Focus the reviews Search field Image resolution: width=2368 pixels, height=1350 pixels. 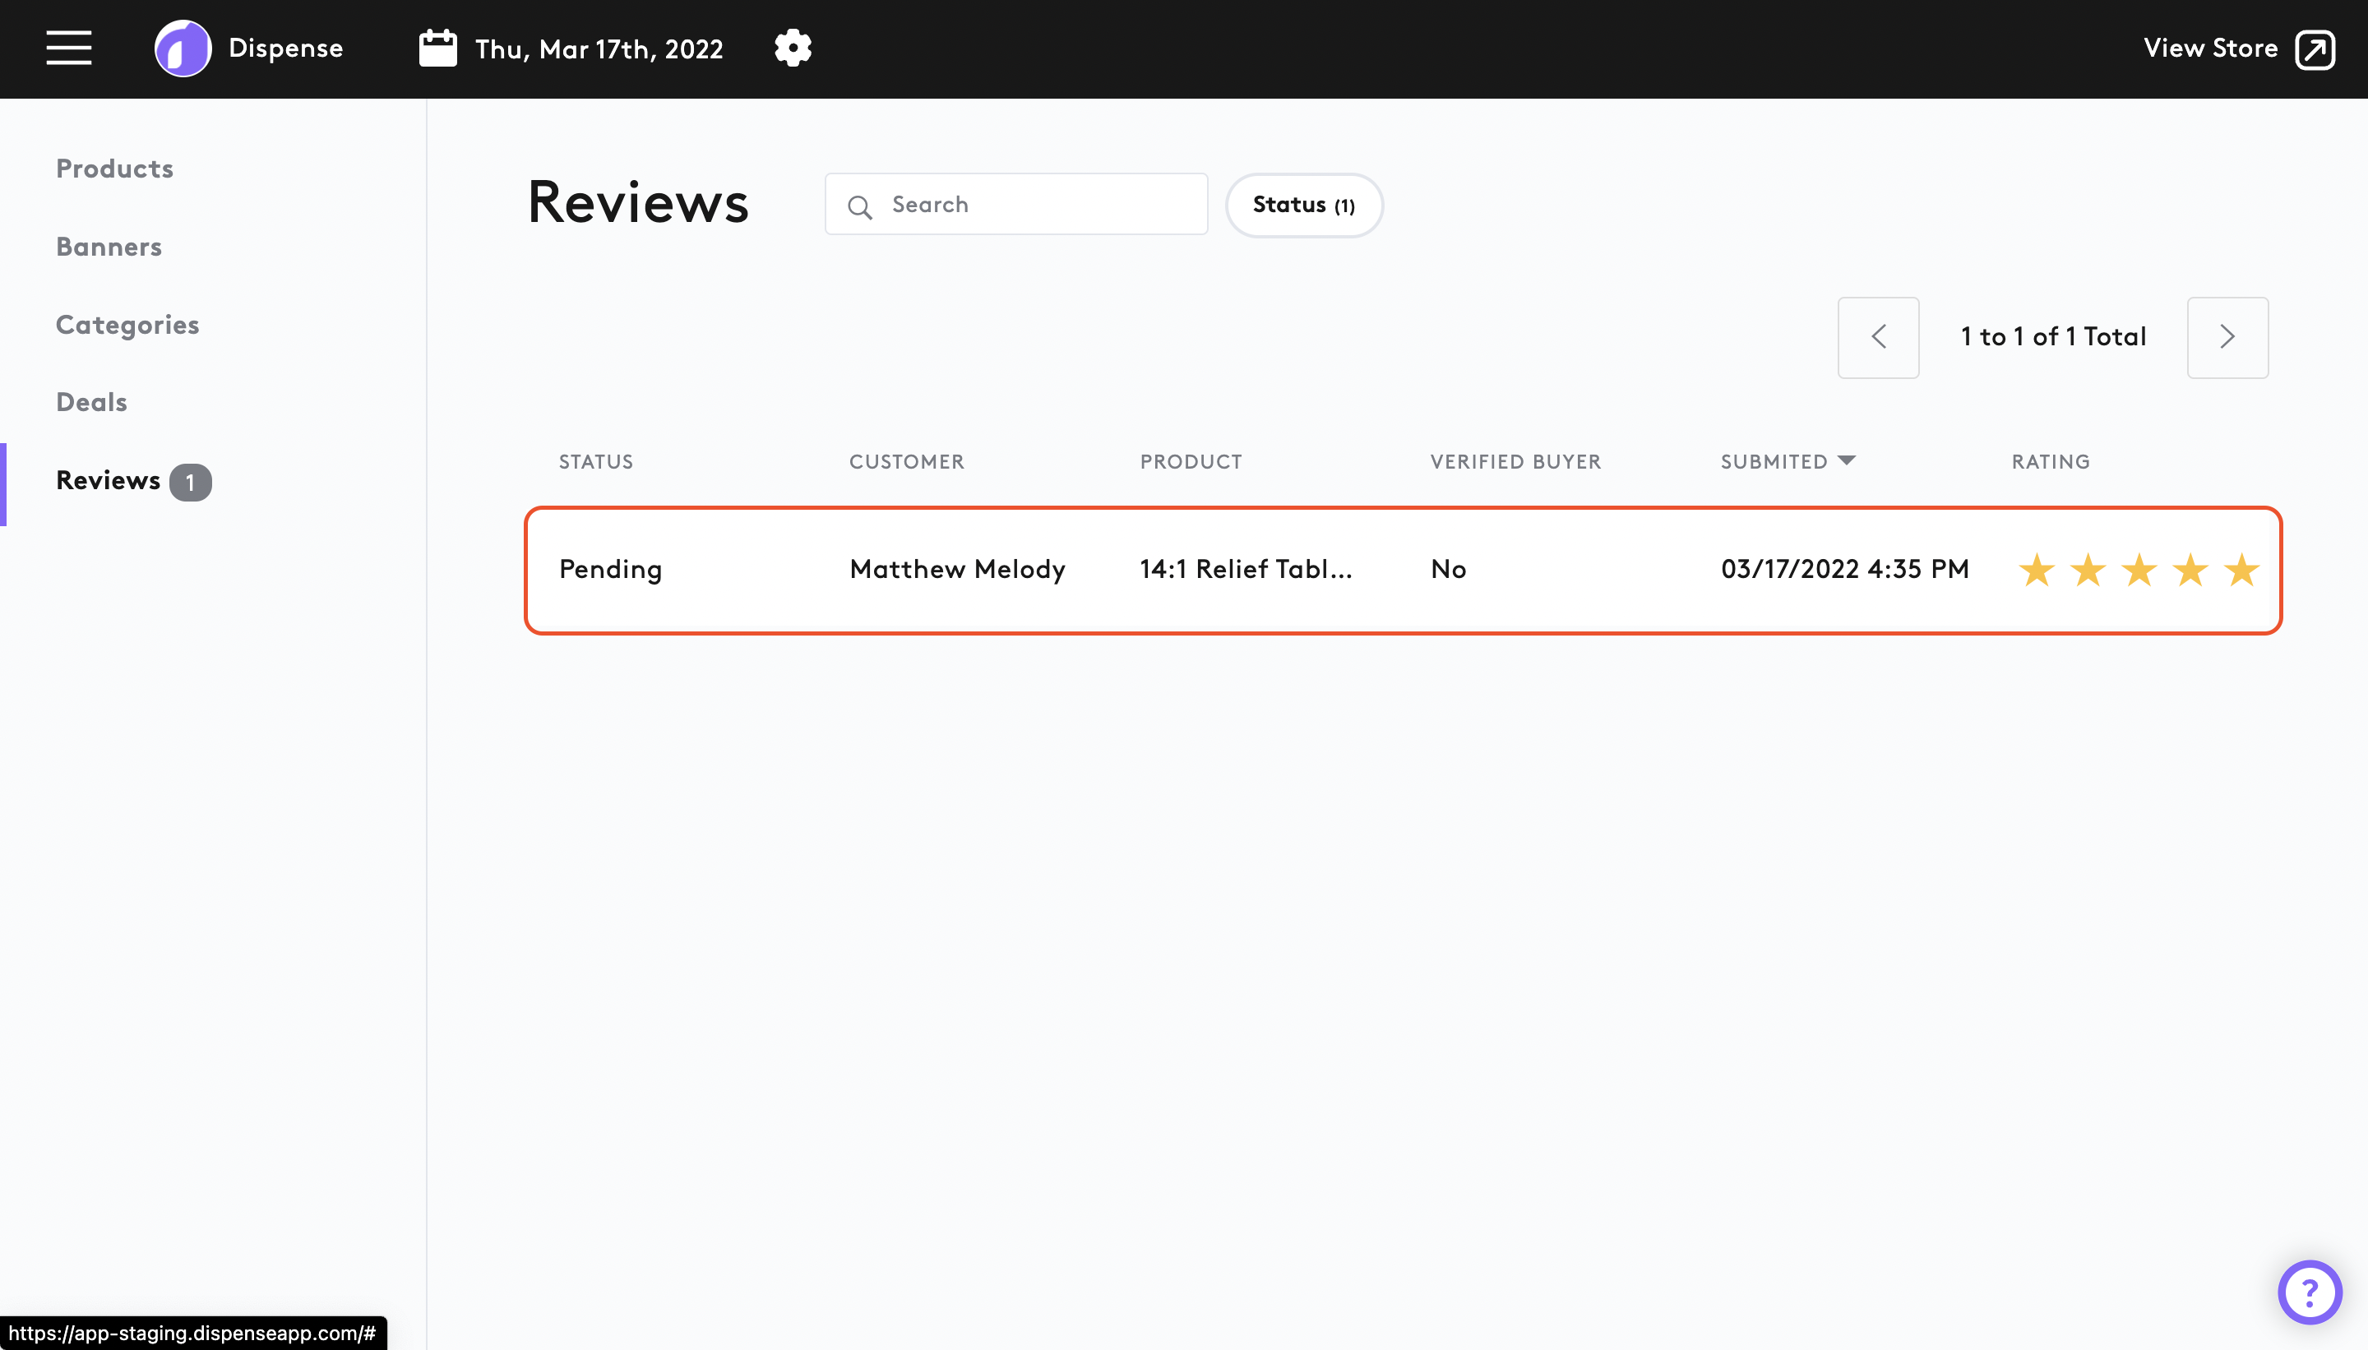point(1038,205)
